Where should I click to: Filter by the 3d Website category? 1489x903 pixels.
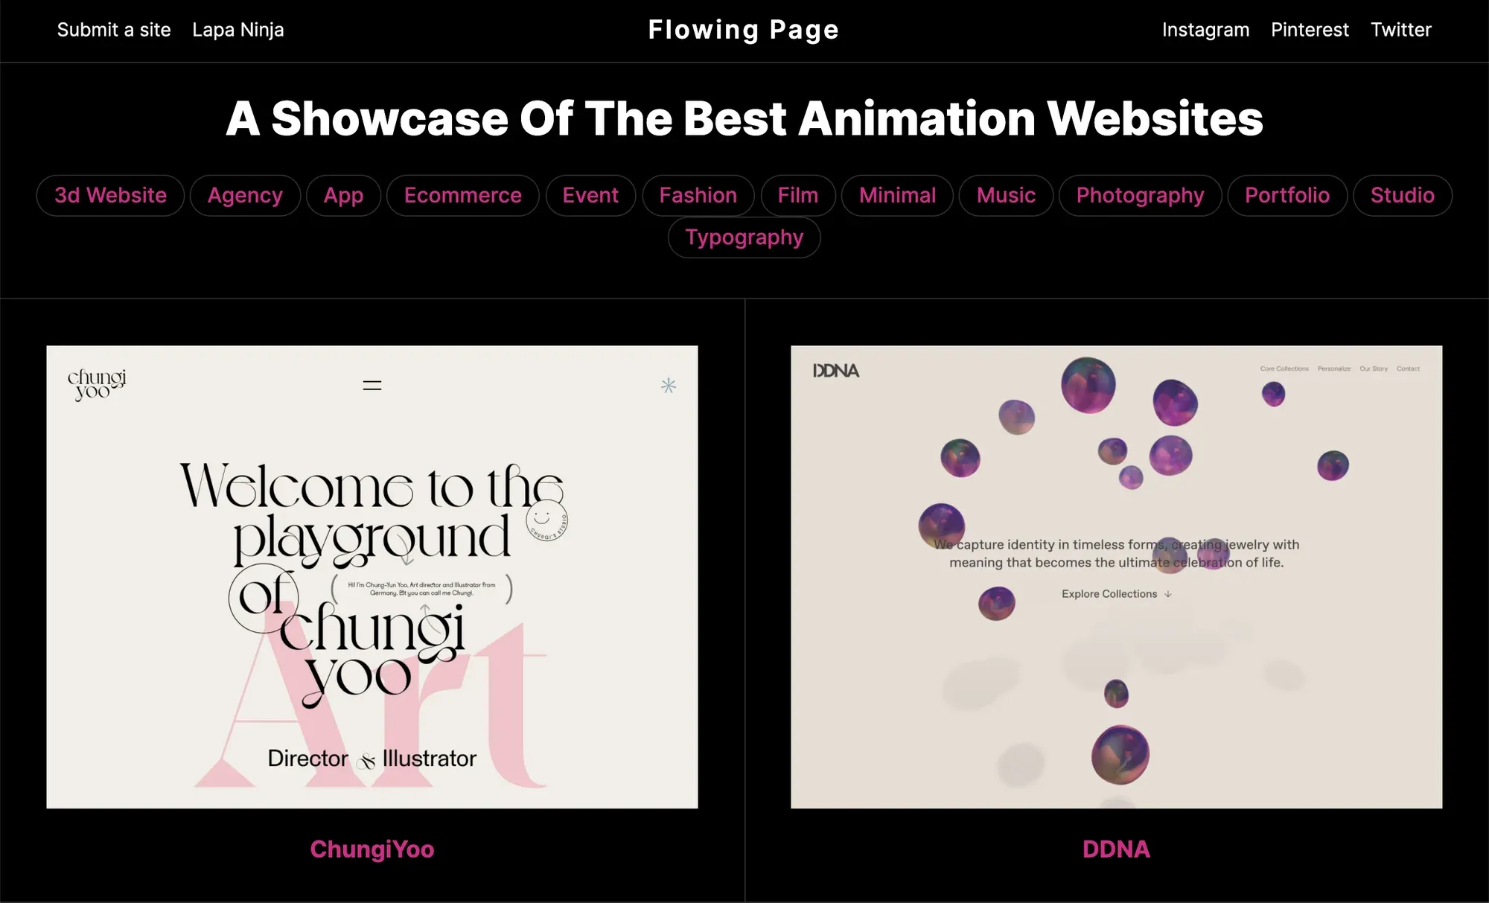(x=110, y=195)
